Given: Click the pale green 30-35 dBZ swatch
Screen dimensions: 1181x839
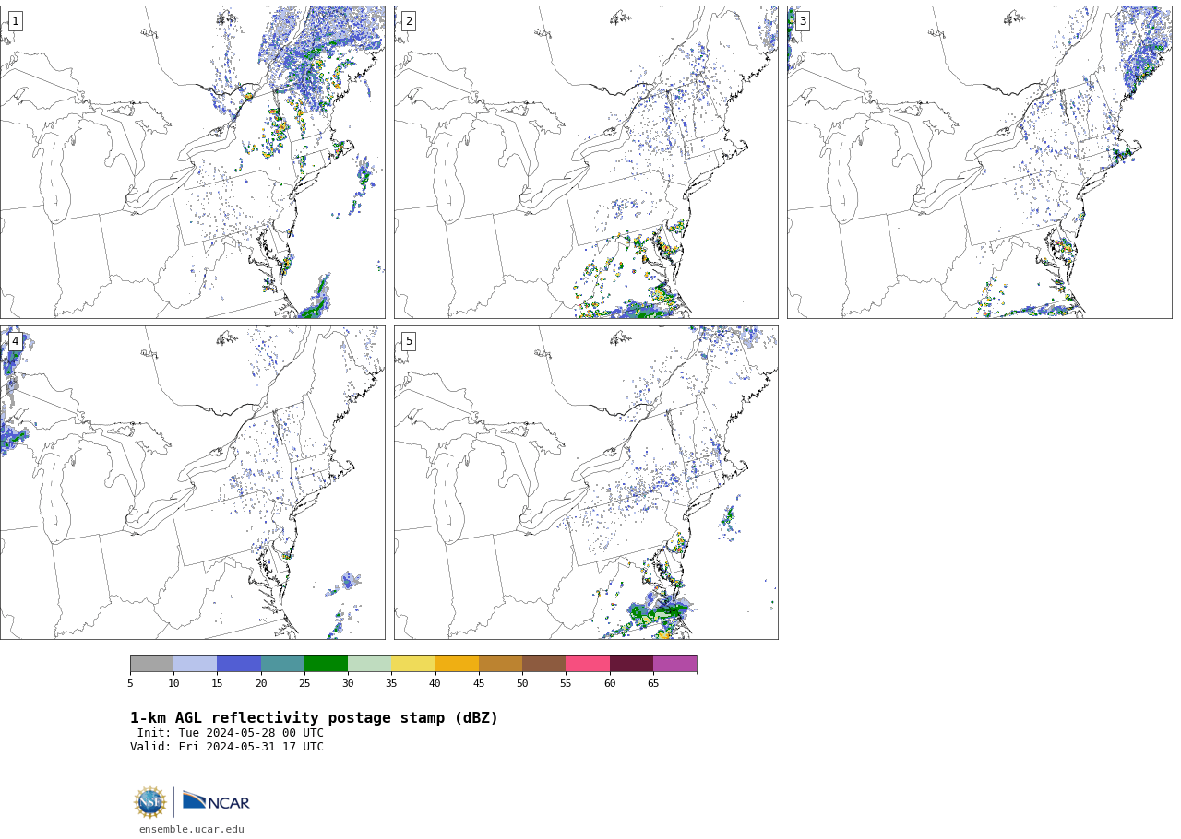Looking at the screenshot, I should coord(369,664).
